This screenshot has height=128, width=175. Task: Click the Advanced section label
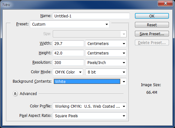(x=28, y=94)
